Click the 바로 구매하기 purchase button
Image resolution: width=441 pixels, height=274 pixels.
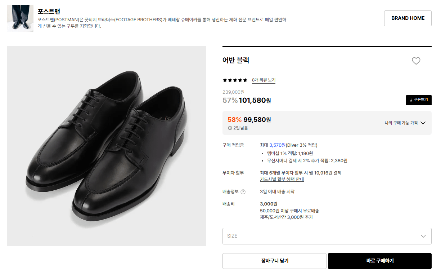coord(379,261)
